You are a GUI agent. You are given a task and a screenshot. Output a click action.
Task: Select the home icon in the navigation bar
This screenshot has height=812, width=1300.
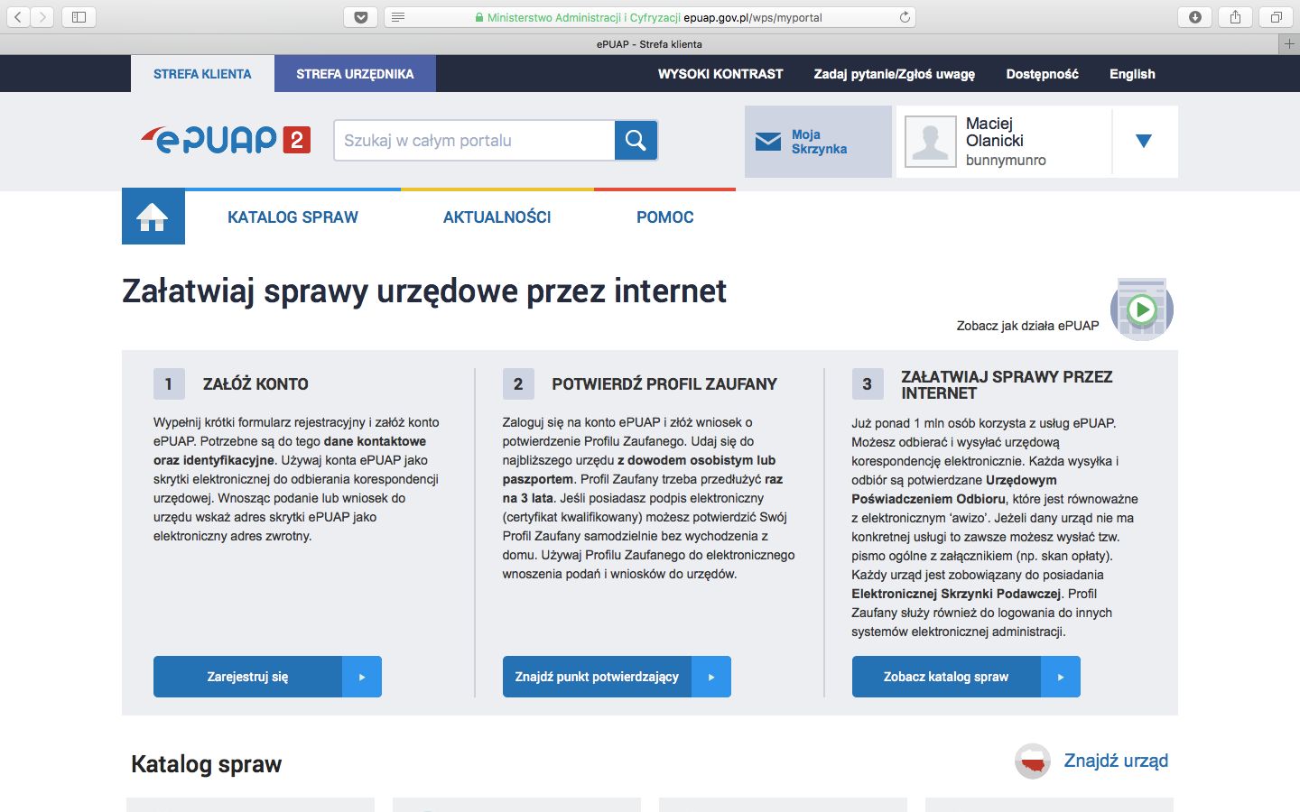153,216
